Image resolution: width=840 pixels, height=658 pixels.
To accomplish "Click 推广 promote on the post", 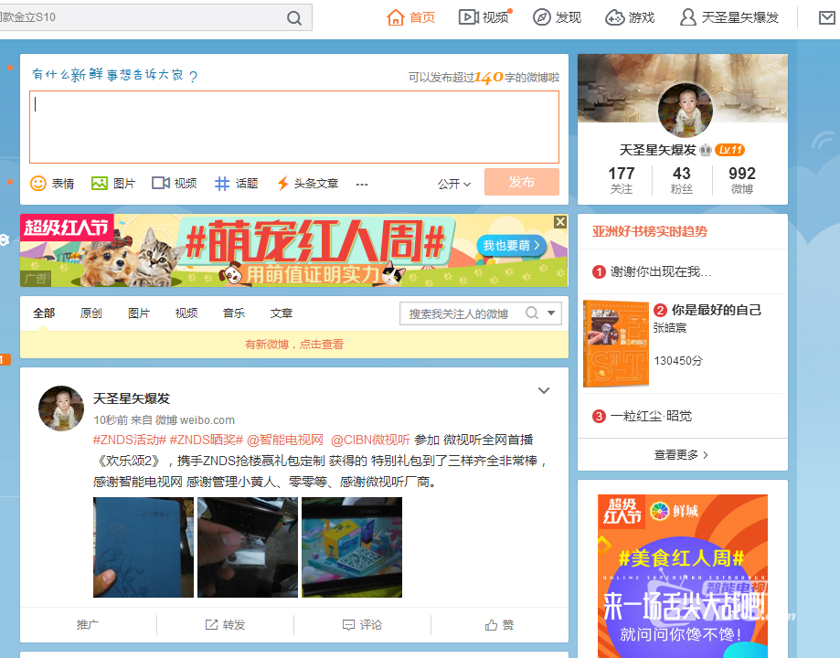I will pos(88,625).
